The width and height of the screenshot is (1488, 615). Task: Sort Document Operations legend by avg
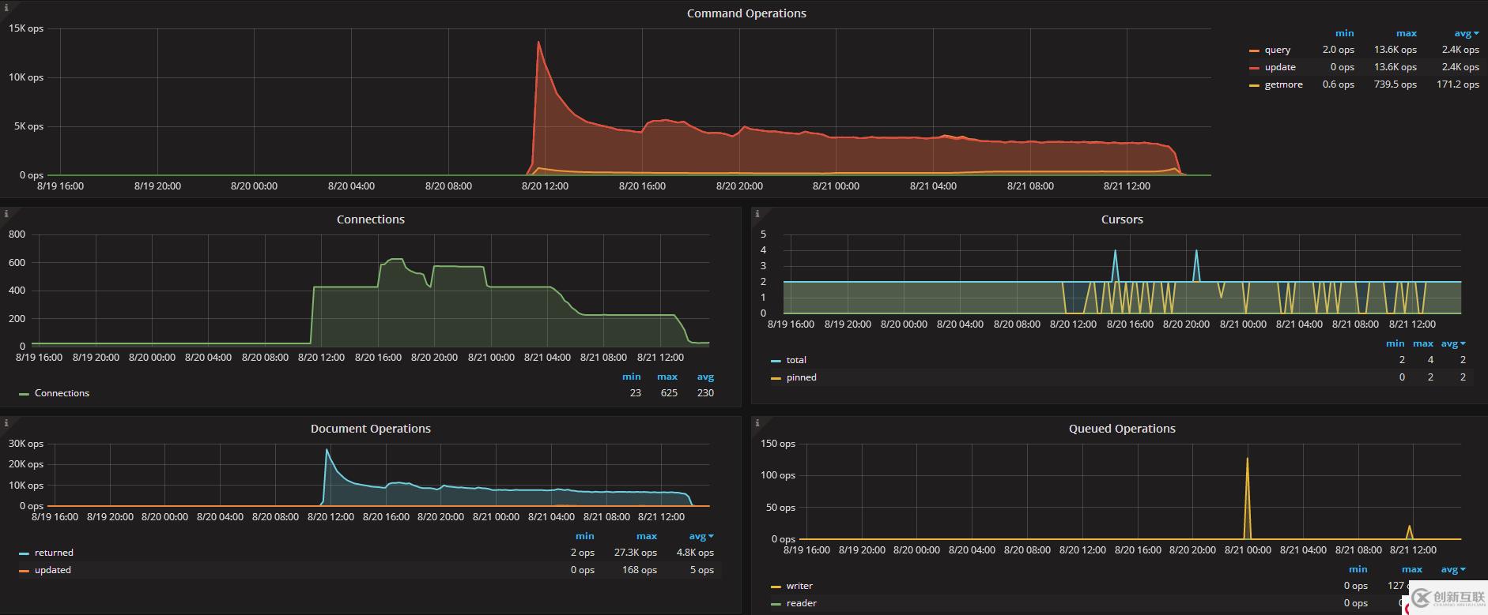point(701,536)
